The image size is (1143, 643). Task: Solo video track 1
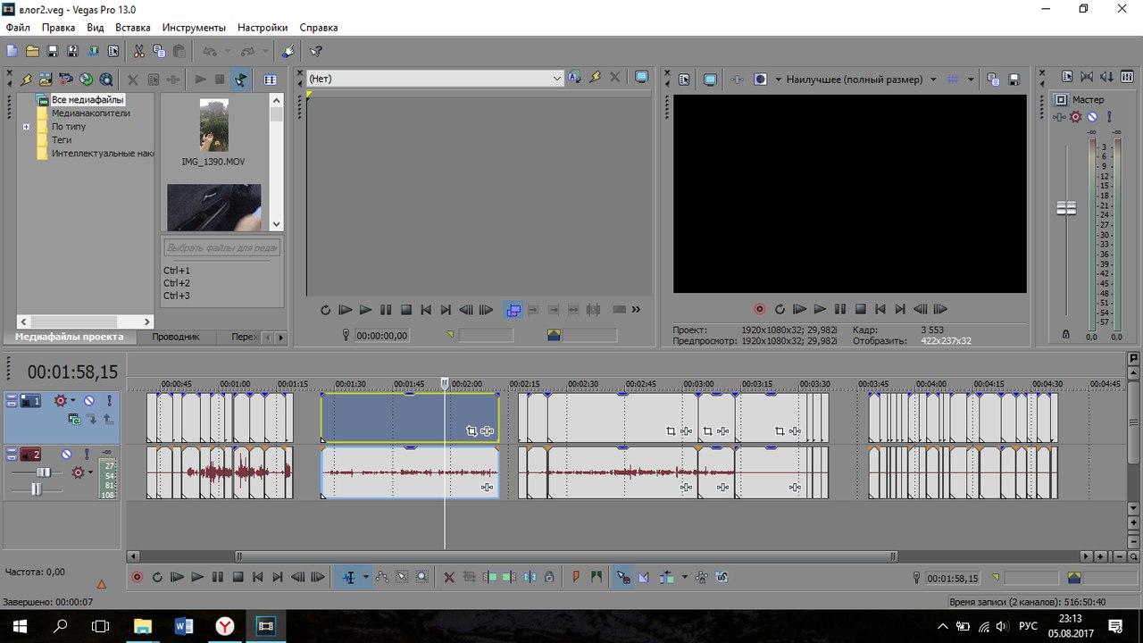[x=110, y=400]
